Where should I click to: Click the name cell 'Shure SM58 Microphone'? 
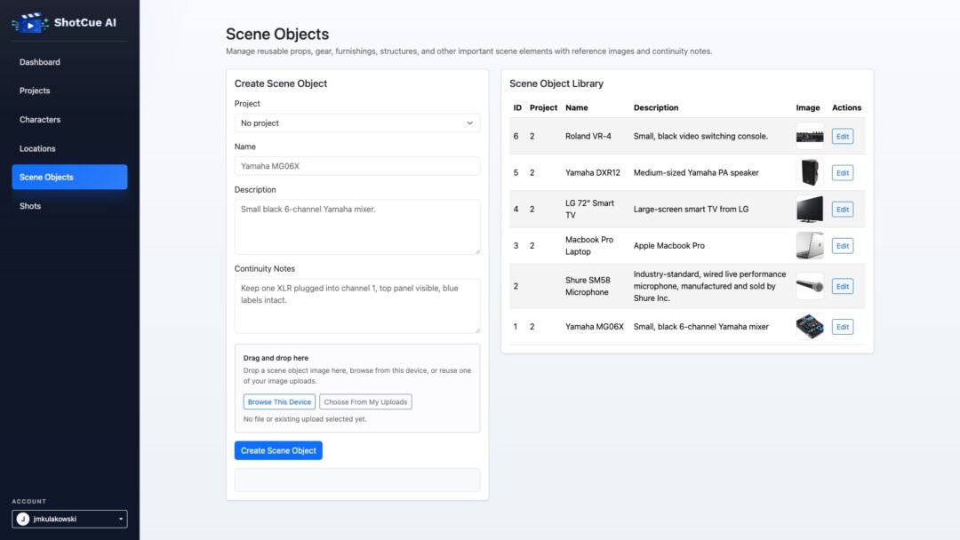point(588,286)
